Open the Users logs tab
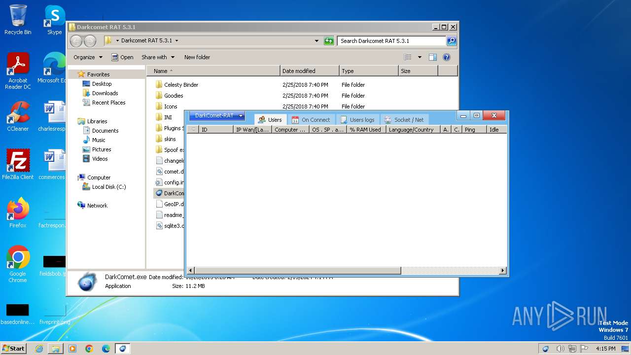The height and width of the screenshot is (355, 631). tap(357, 120)
